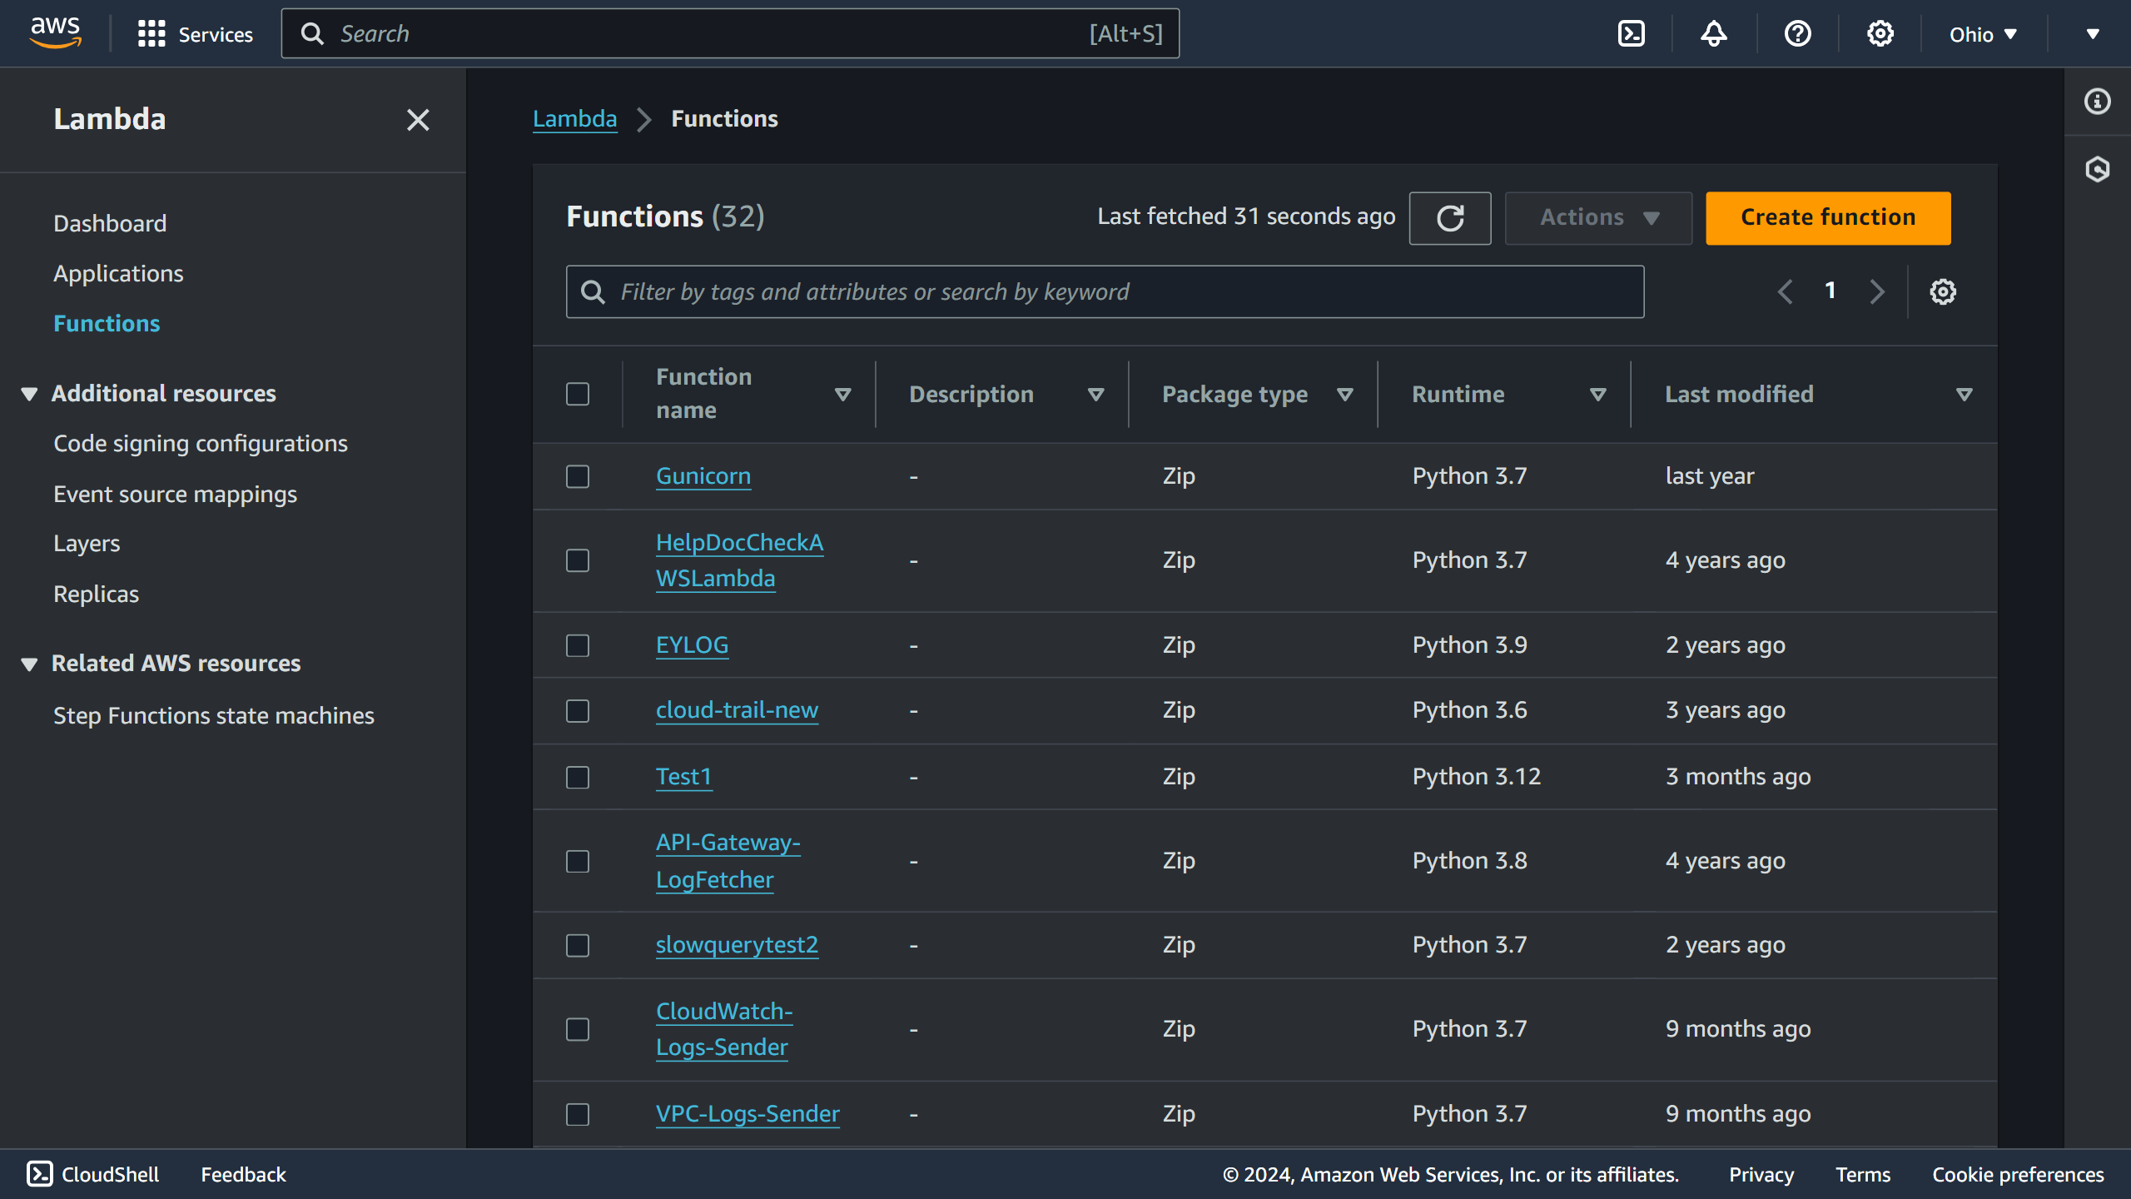Click the settings gear icon in toolbar
This screenshot has height=1199, width=2131.
[1880, 33]
